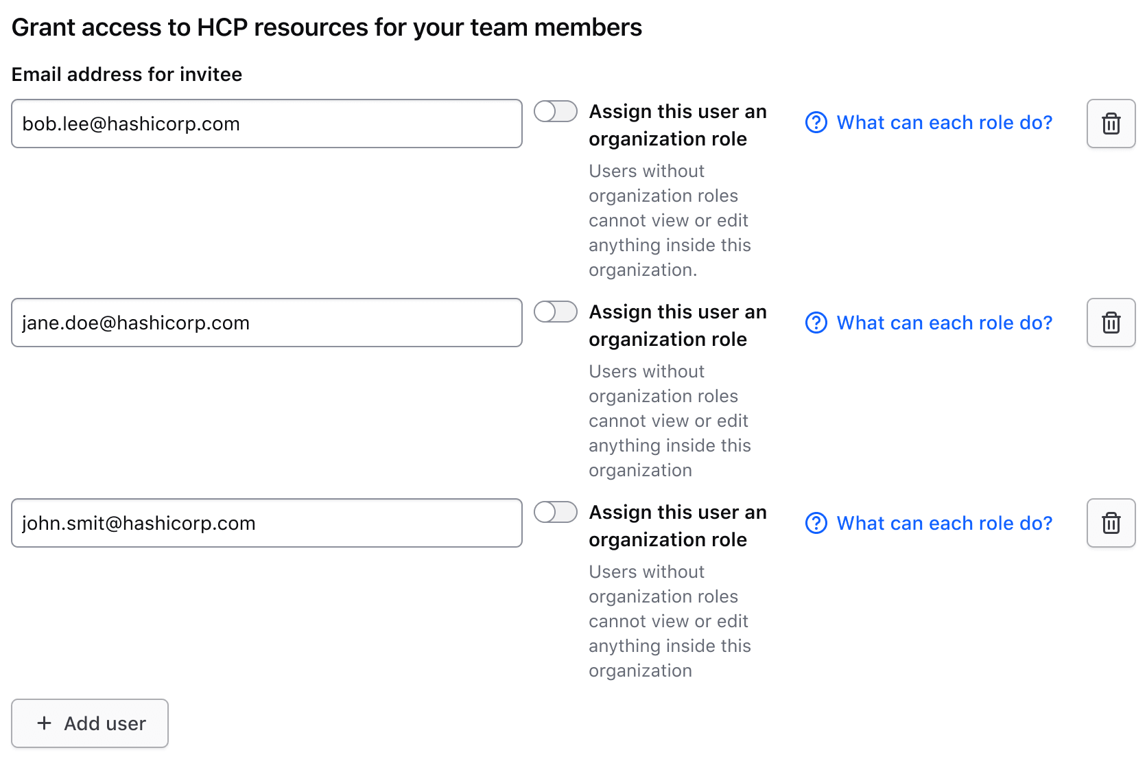Follow 'What can each role do?' link beside jane.doe
The height and width of the screenshot is (759, 1147).
[x=944, y=323]
